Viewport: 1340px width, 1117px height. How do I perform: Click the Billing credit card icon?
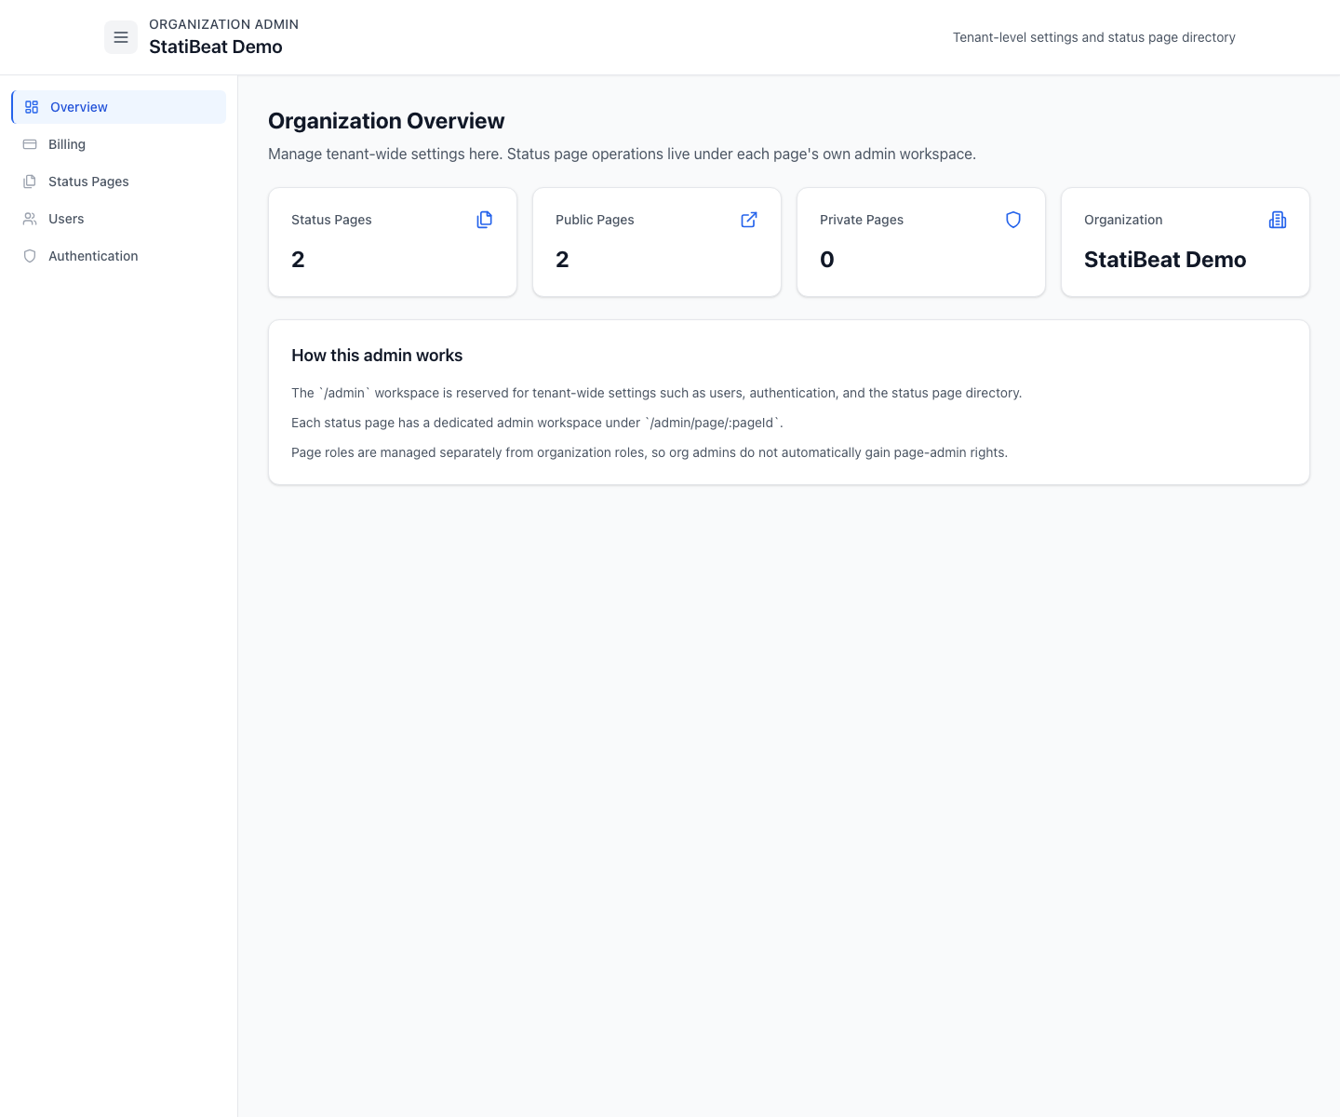(31, 143)
